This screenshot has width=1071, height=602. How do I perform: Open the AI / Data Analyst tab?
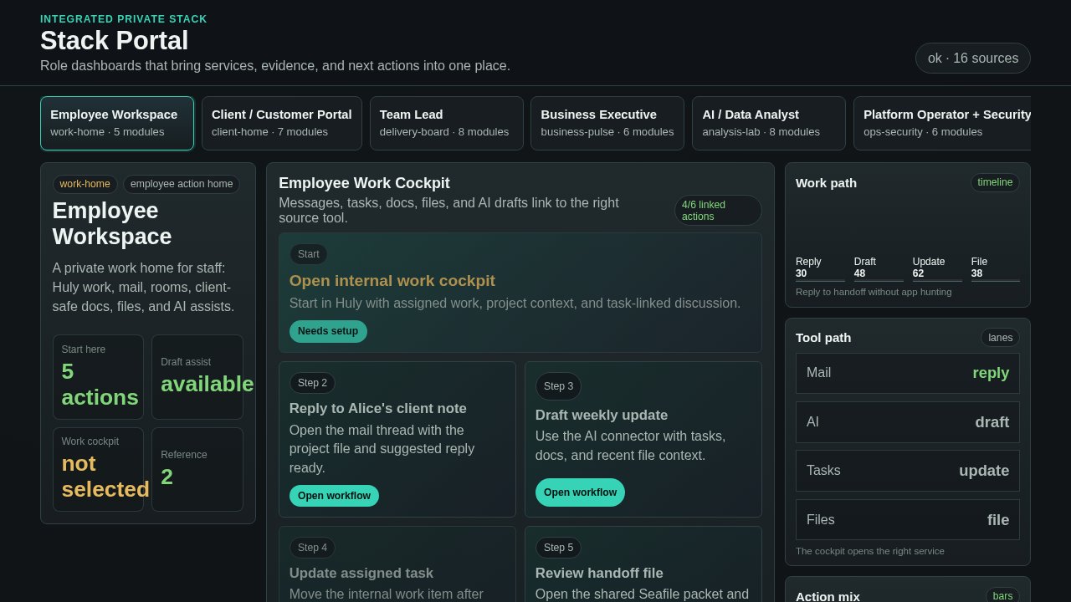769,123
